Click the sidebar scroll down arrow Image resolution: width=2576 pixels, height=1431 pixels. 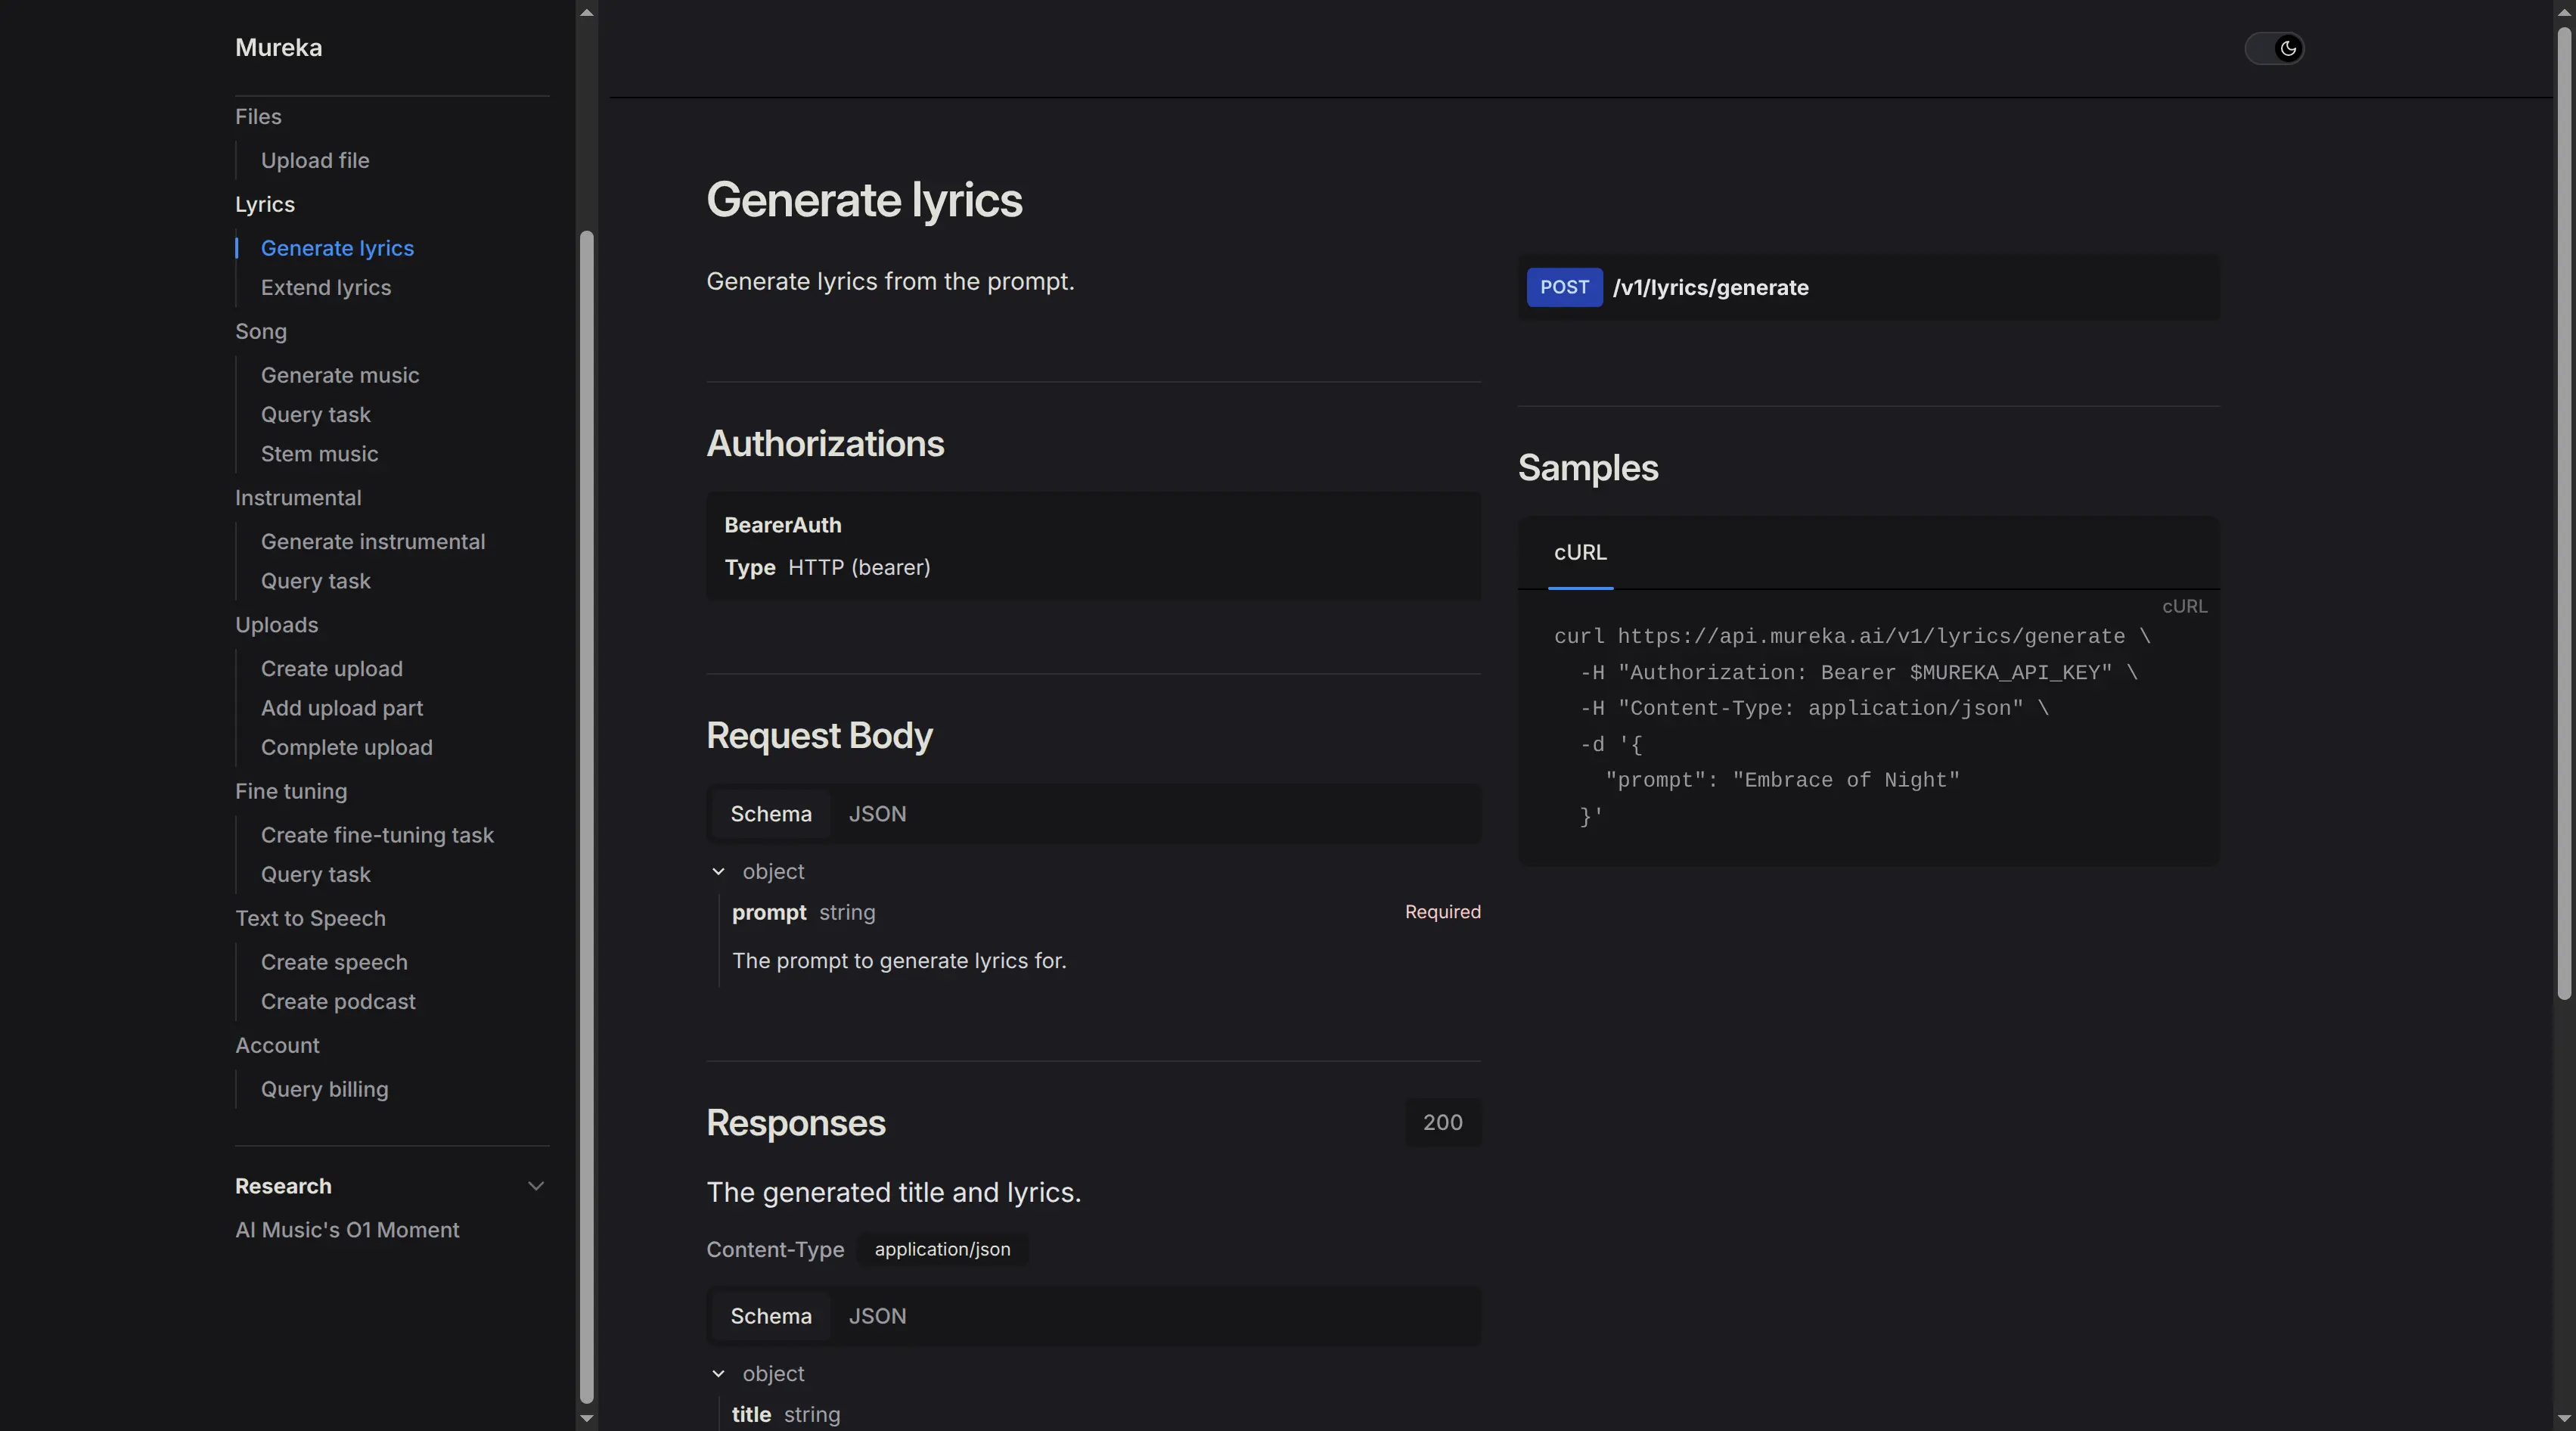587,1418
